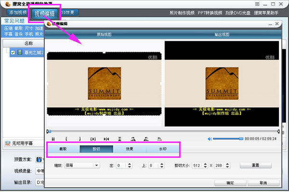Viewport: 289px width, 192px height.
Task: Decrease the 上 top offset stepper
Action: pos(162,167)
